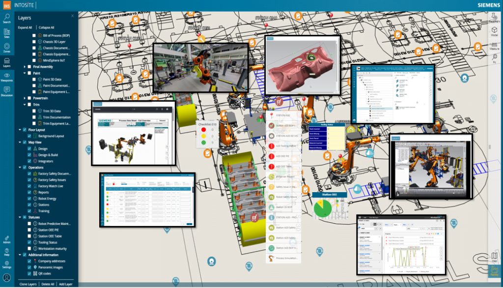Click Collapse All in Layers panel

47,28
